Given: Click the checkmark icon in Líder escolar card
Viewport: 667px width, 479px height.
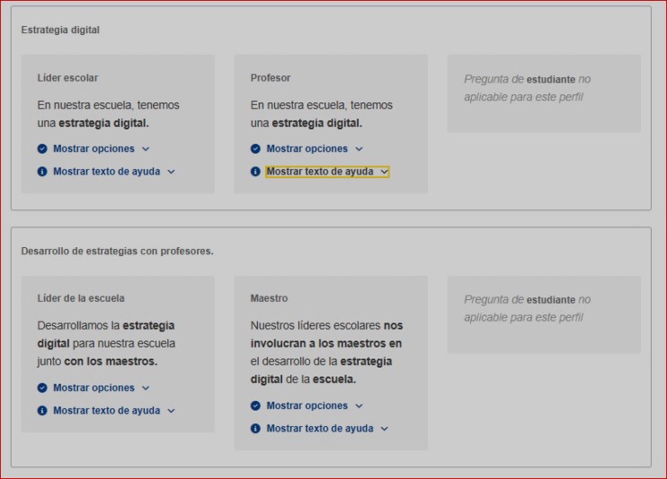Looking at the screenshot, I should [x=42, y=149].
